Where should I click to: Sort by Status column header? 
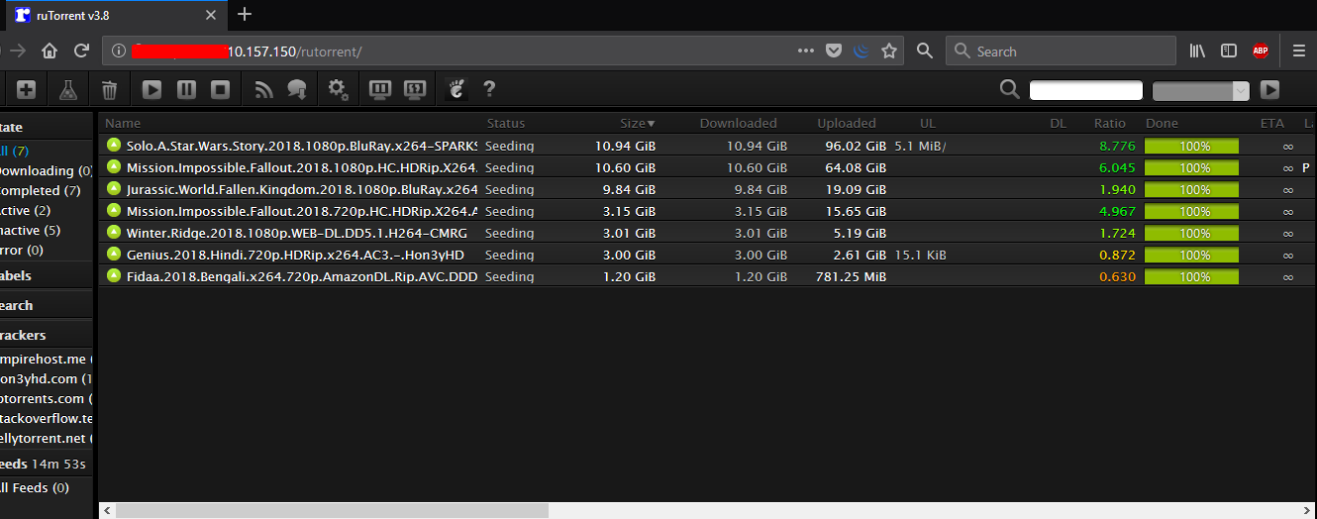coord(506,123)
